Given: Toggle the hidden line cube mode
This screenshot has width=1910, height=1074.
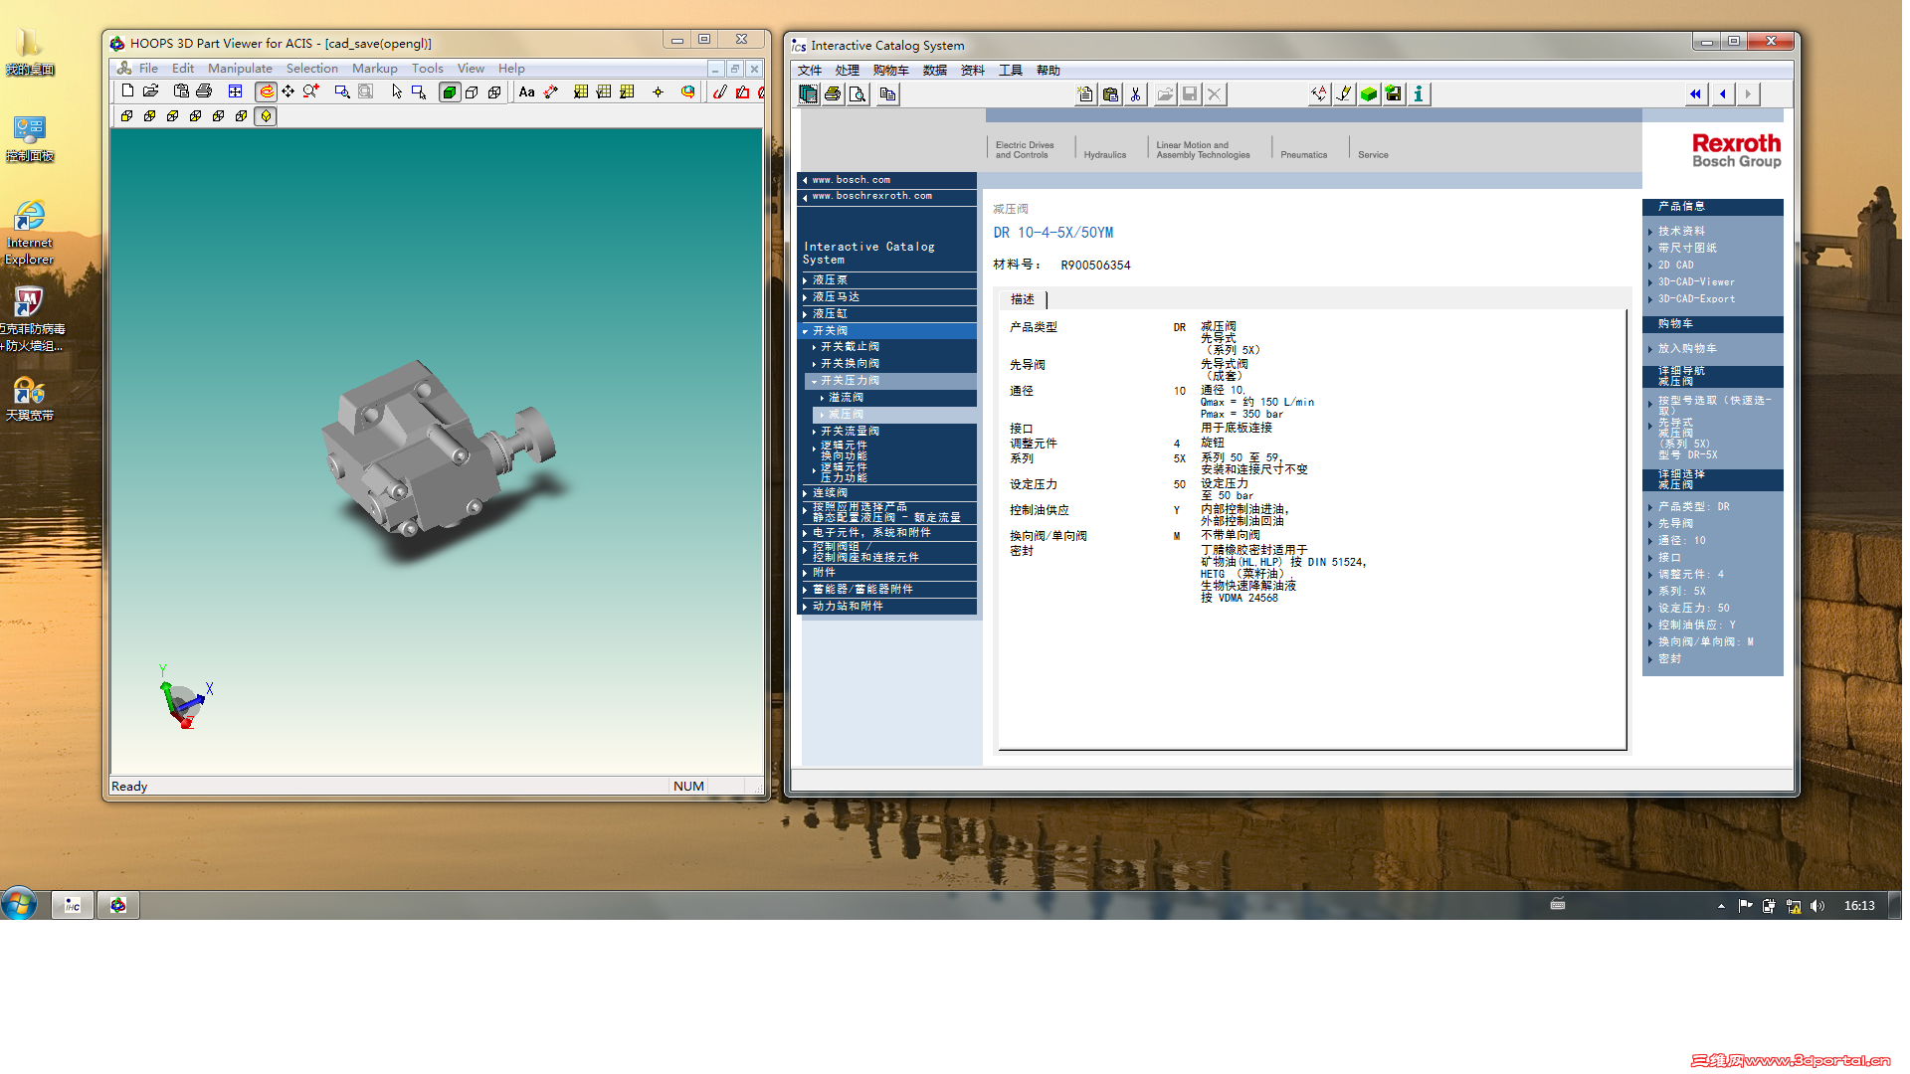Looking at the screenshot, I should 473,91.
